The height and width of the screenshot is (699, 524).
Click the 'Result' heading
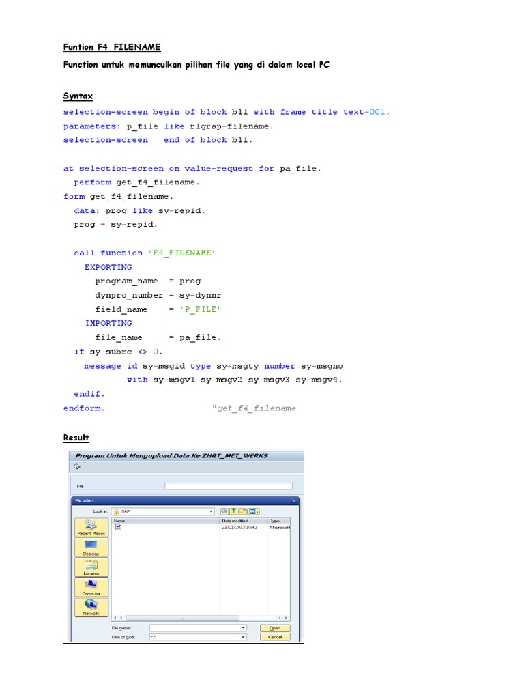[76, 438]
